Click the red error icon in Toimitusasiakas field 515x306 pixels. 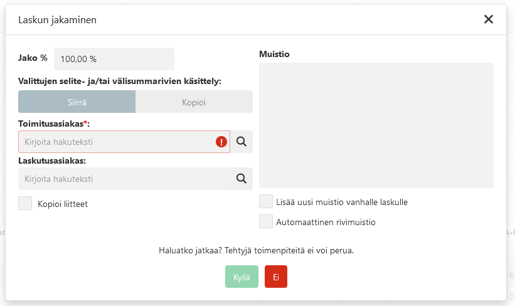pyautogui.click(x=221, y=142)
